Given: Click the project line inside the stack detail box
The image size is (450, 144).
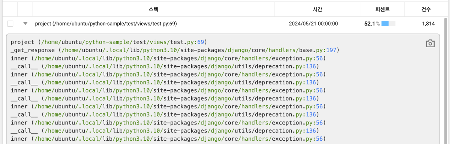Looking at the screenshot, I should (109, 42).
